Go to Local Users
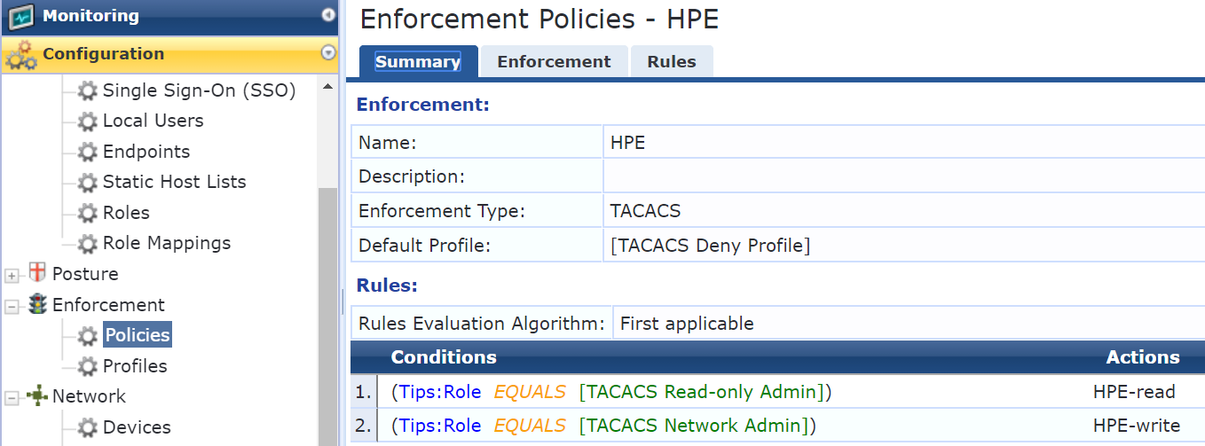Image resolution: width=1205 pixels, height=446 pixels. click(x=153, y=121)
